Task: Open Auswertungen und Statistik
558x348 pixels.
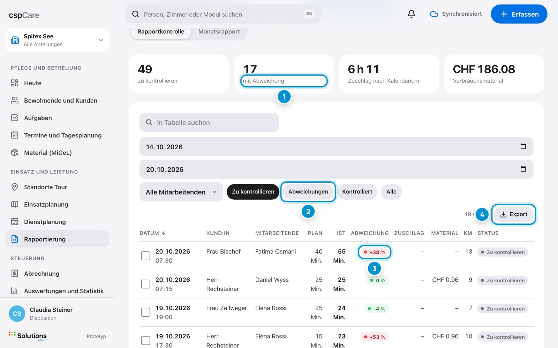Action: coord(57,291)
